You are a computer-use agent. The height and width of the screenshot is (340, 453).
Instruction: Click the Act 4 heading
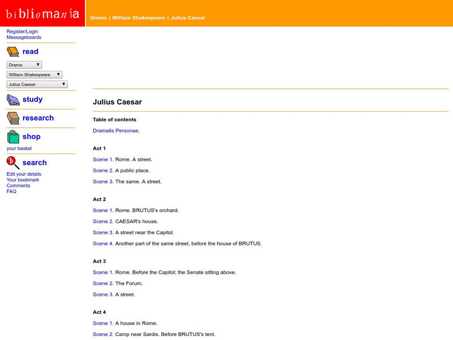click(100, 312)
